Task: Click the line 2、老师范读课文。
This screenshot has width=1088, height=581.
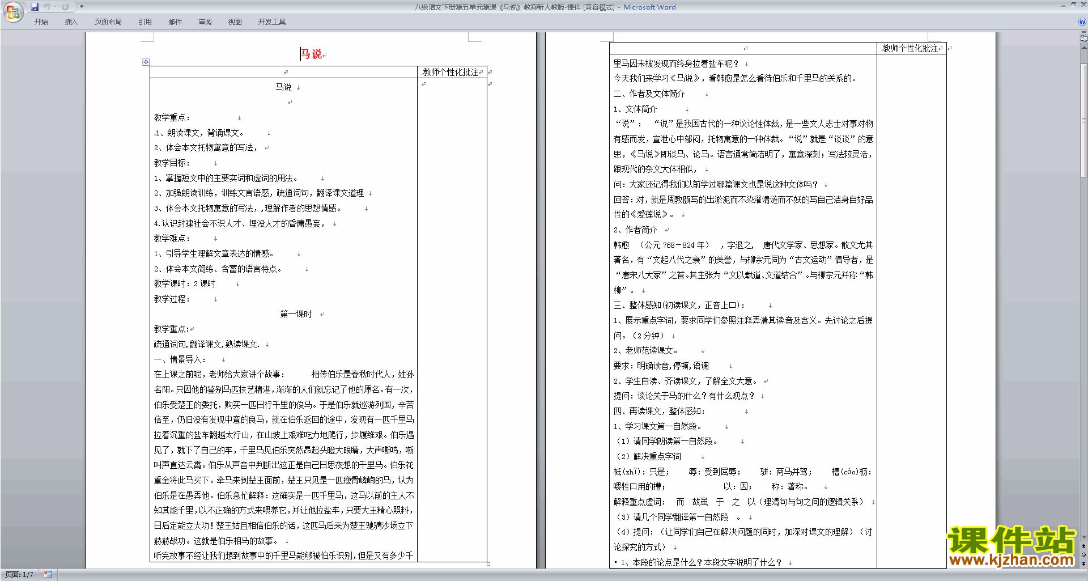Action: (646, 351)
